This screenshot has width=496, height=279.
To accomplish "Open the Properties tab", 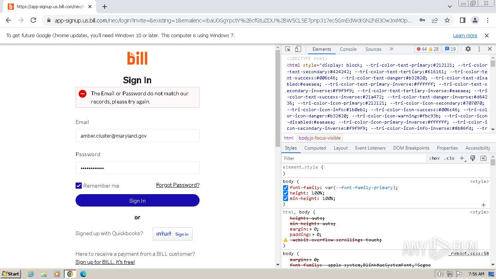I will (x=447, y=148).
